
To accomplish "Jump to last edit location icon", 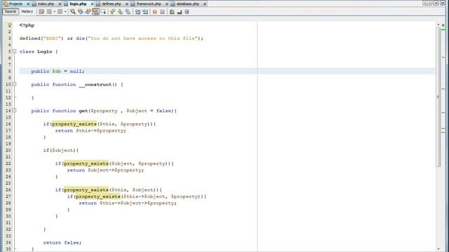I will point(41,12).
